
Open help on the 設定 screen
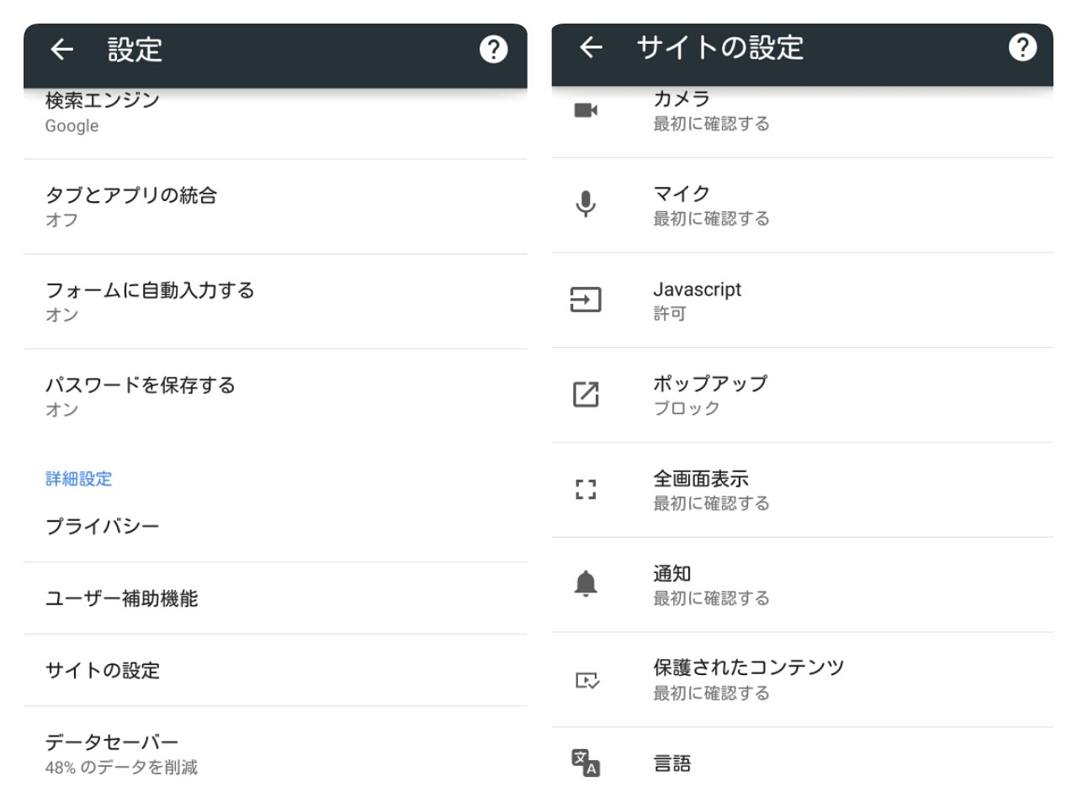click(493, 50)
